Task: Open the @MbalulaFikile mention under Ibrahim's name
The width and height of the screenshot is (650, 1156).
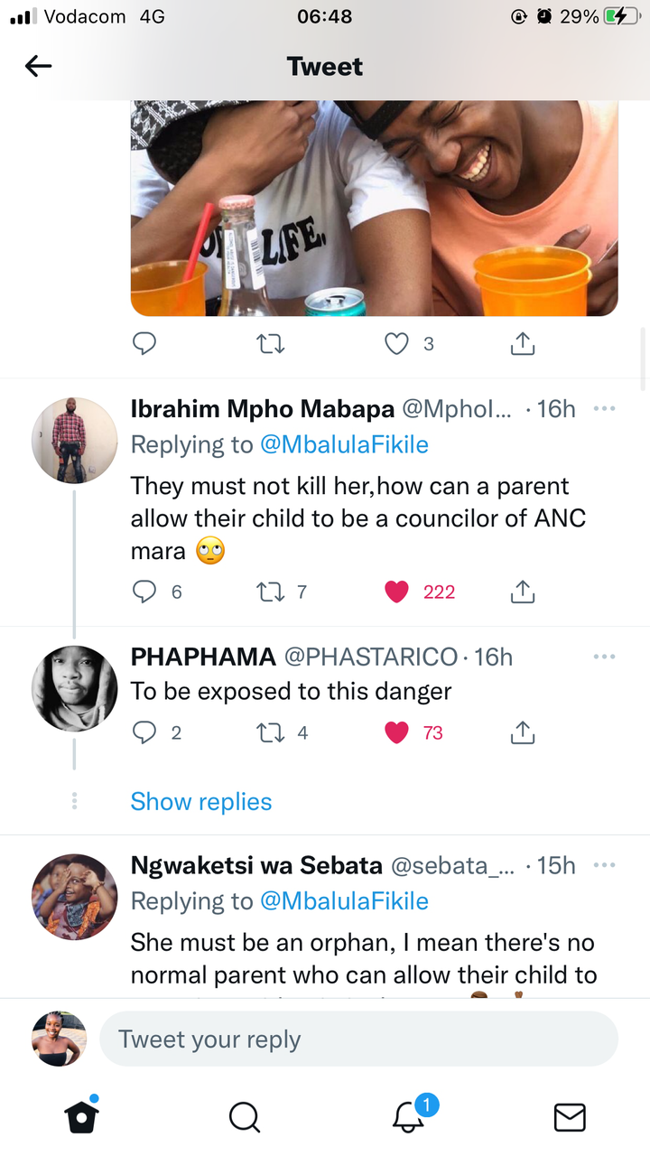Action: 344,444
